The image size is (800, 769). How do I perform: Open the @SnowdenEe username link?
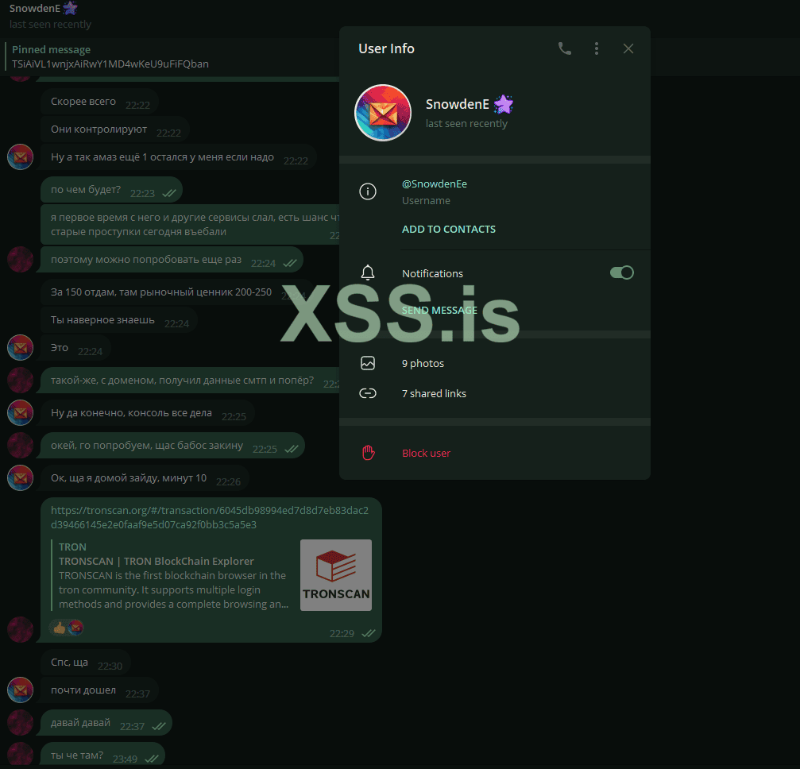434,184
